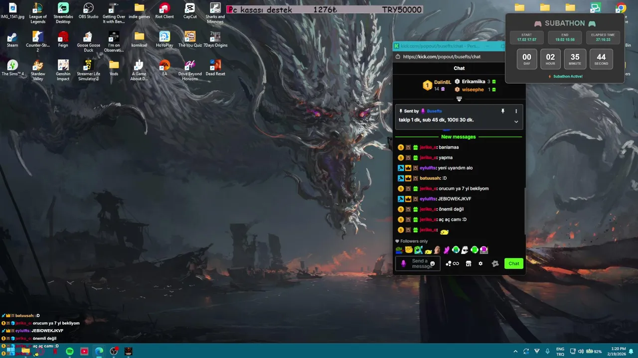Open the Vods folder
The image size is (638, 358).
114,68
